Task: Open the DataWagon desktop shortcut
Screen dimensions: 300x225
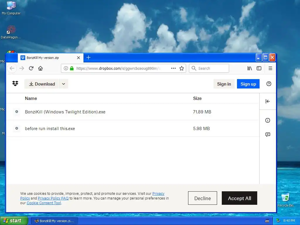Action: pos(11,32)
